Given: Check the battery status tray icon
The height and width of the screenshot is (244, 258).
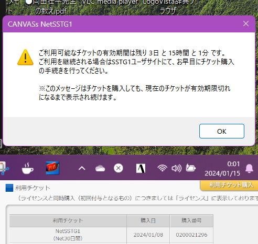Looking at the screenshot, I should coord(191,168).
